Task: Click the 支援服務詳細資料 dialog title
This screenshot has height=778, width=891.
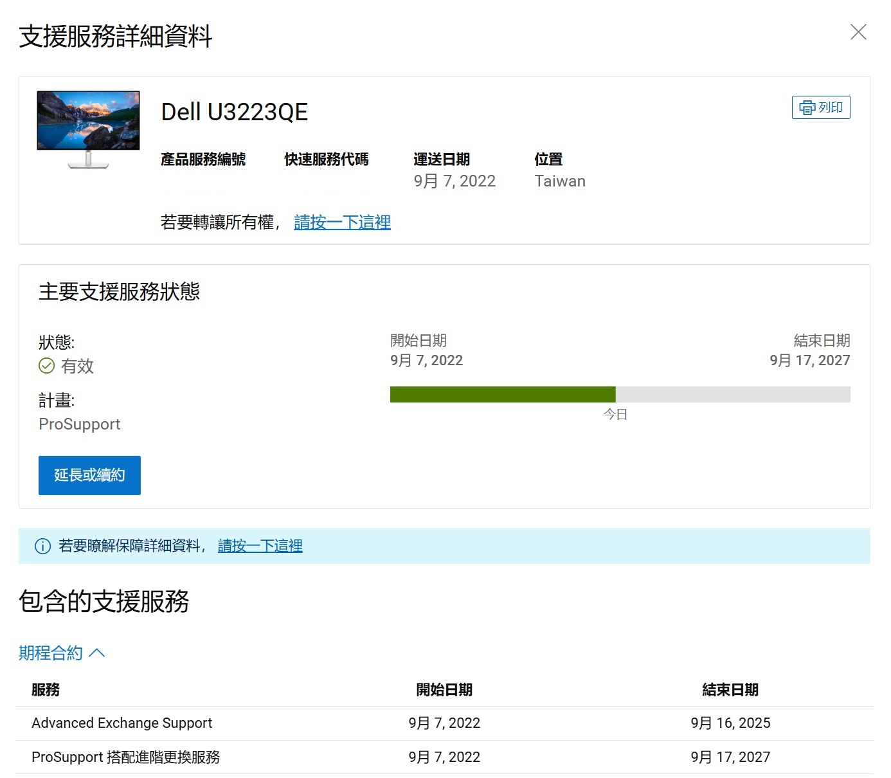Action: point(116,36)
